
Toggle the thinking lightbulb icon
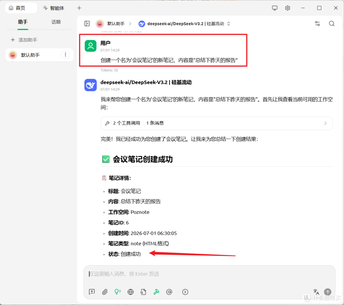(118, 292)
